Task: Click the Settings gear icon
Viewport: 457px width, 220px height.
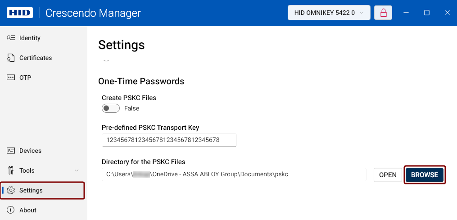Action: pyautogui.click(x=11, y=190)
